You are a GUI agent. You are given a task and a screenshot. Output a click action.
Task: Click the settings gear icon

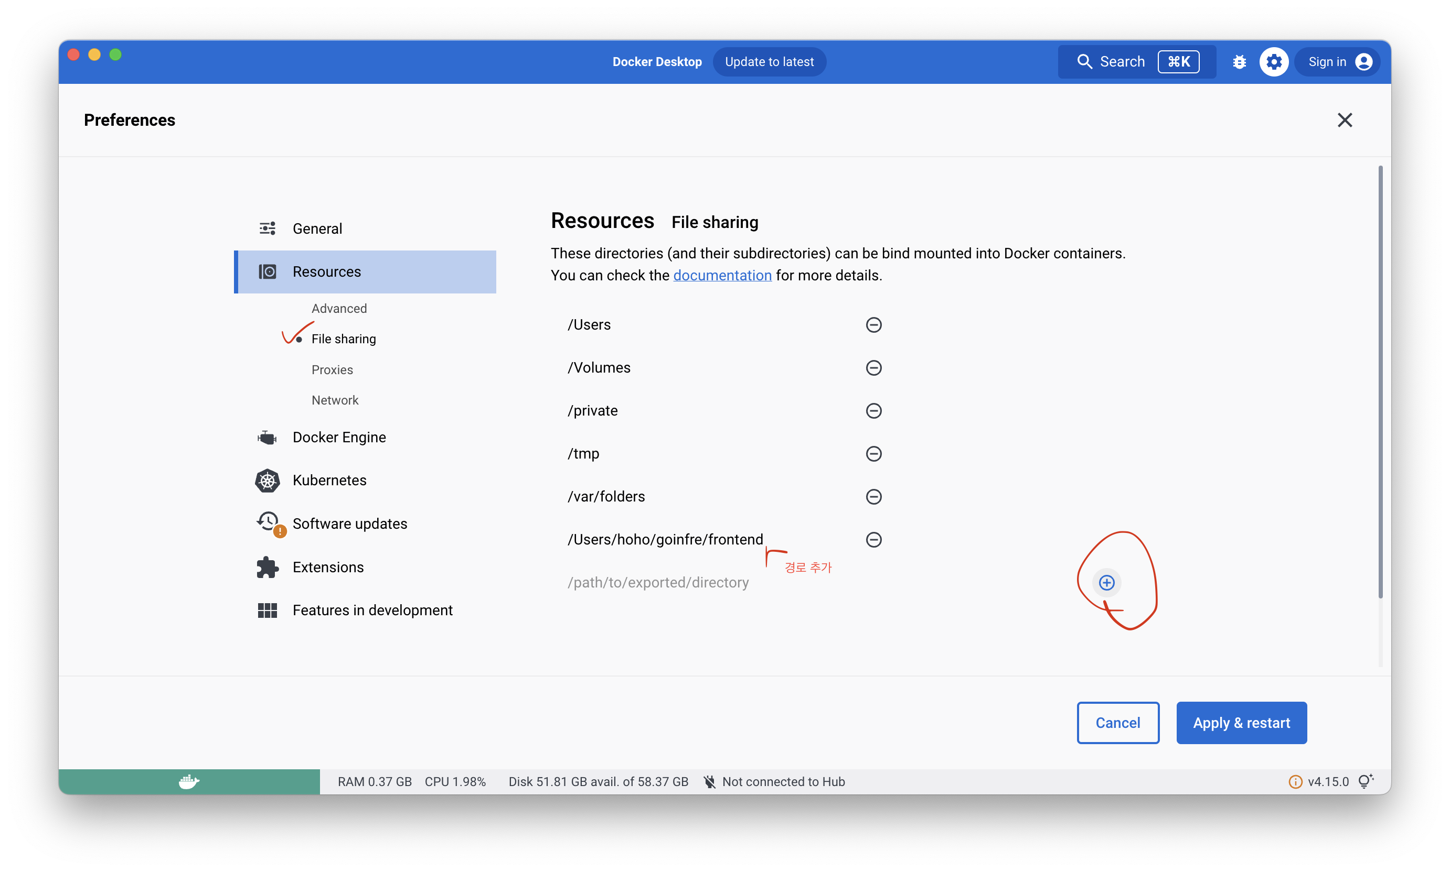[x=1274, y=62]
